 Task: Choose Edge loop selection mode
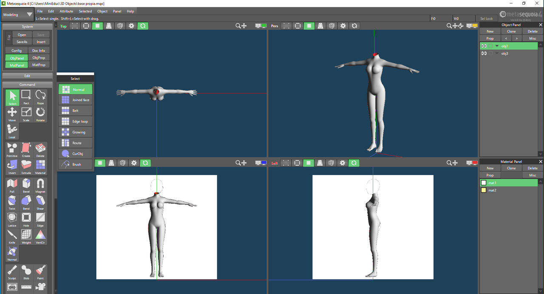click(x=75, y=122)
